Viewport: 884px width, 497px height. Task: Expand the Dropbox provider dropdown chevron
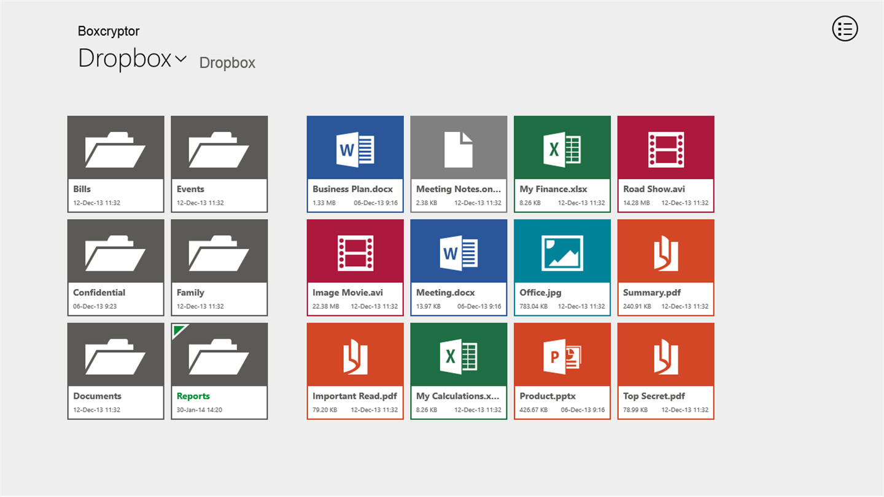tap(180, 60)
